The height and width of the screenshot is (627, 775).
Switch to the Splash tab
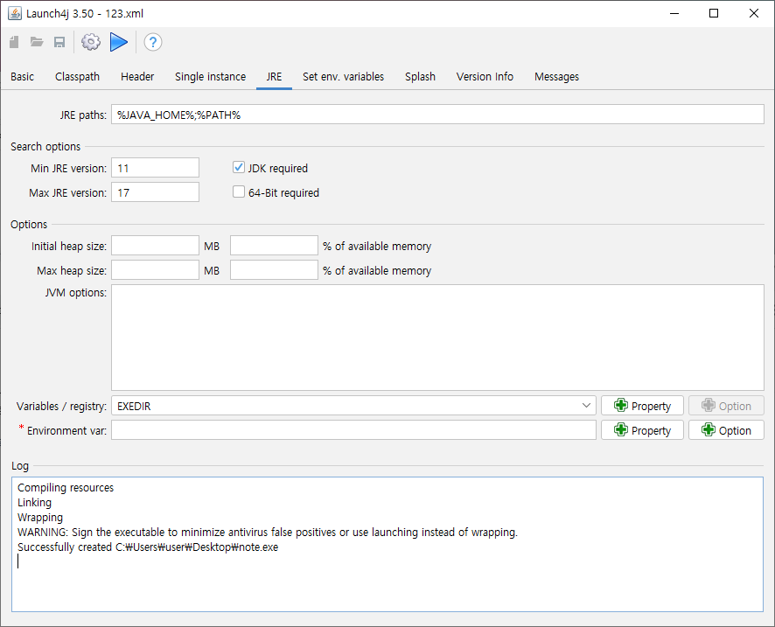coord(420,77)
